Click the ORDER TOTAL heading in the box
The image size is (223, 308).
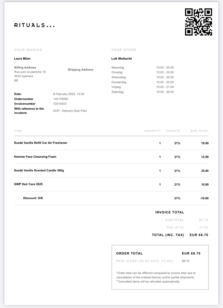129,253
